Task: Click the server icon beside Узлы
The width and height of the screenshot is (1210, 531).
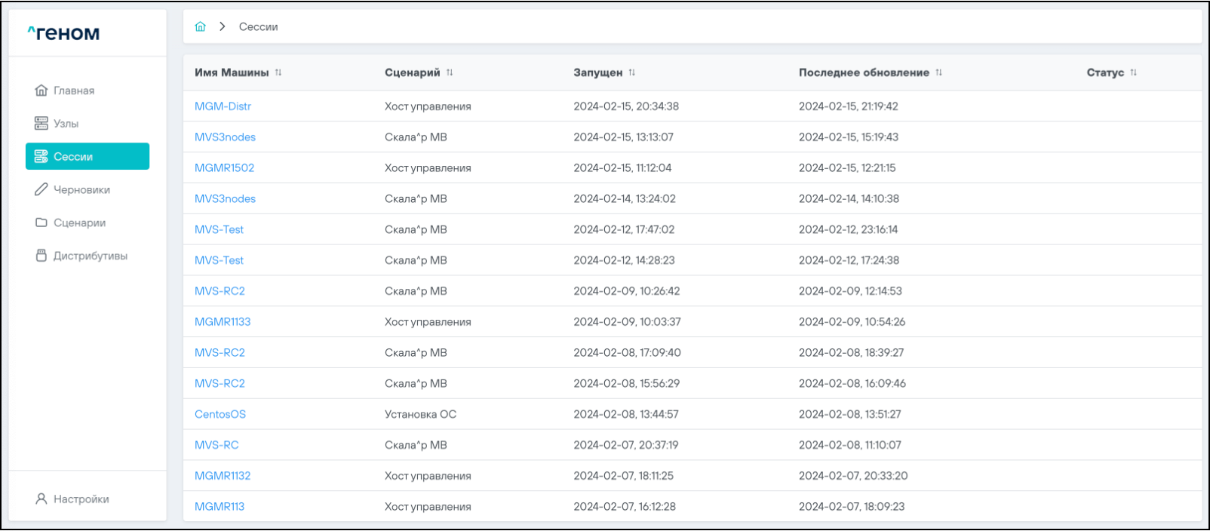Action: coord(41,124)
